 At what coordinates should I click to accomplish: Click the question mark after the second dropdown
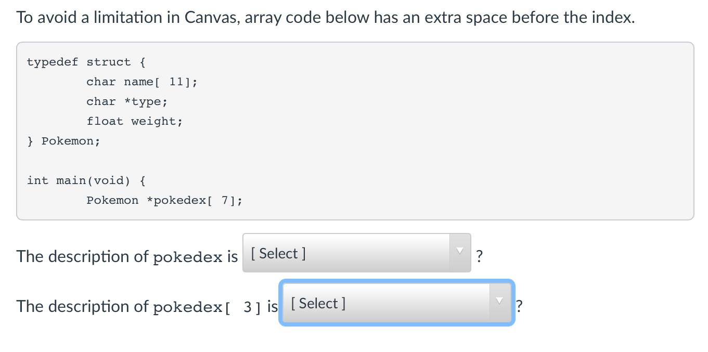coord(518,307)
